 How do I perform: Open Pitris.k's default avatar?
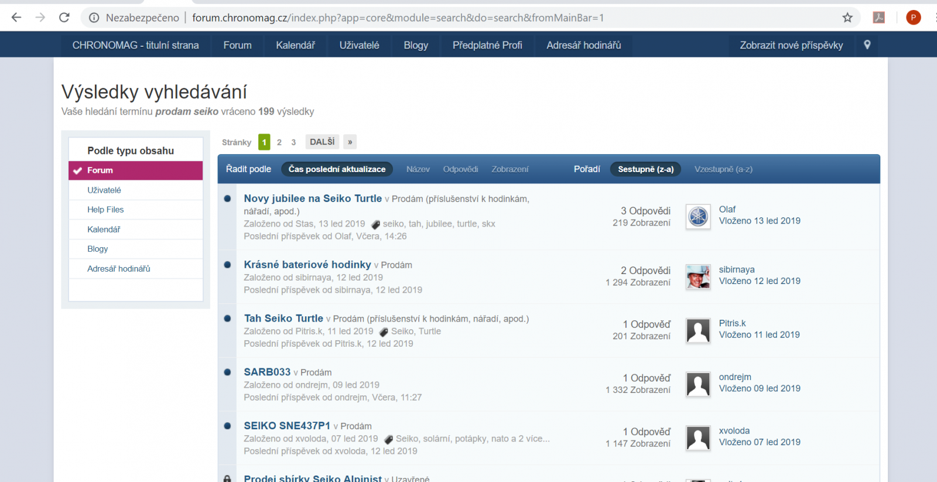point(698,330)
